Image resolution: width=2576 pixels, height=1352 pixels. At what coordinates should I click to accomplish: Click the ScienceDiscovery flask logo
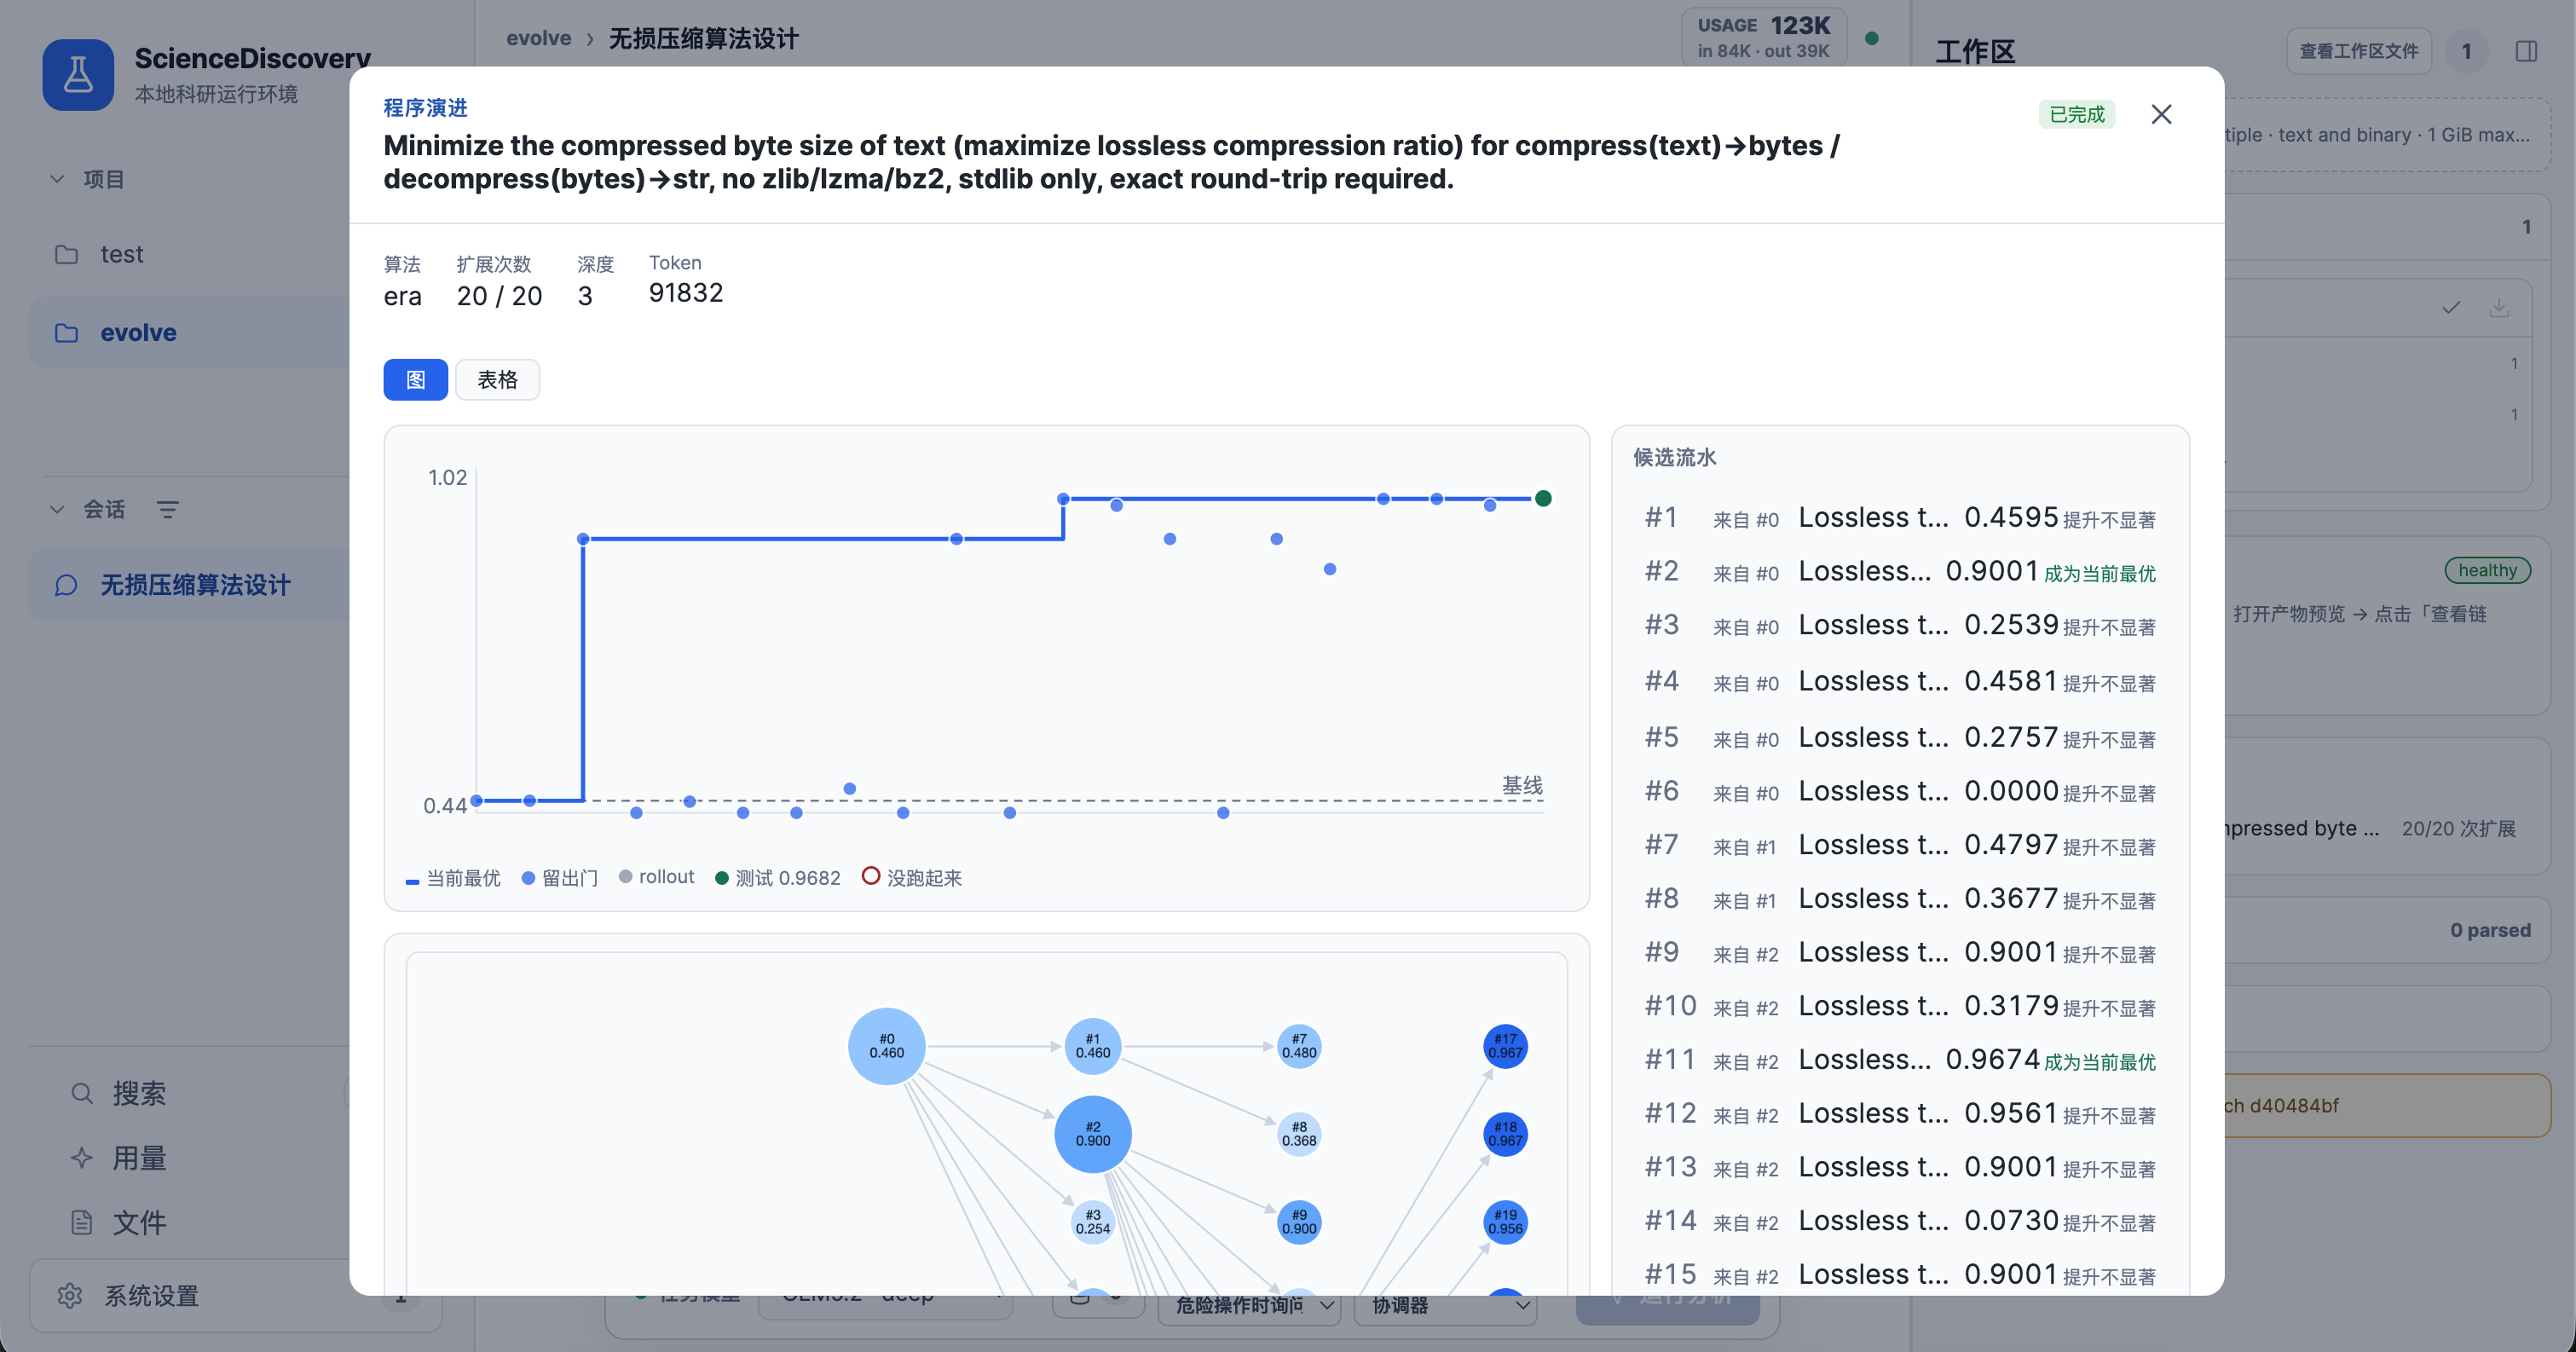tap(78, 75)
